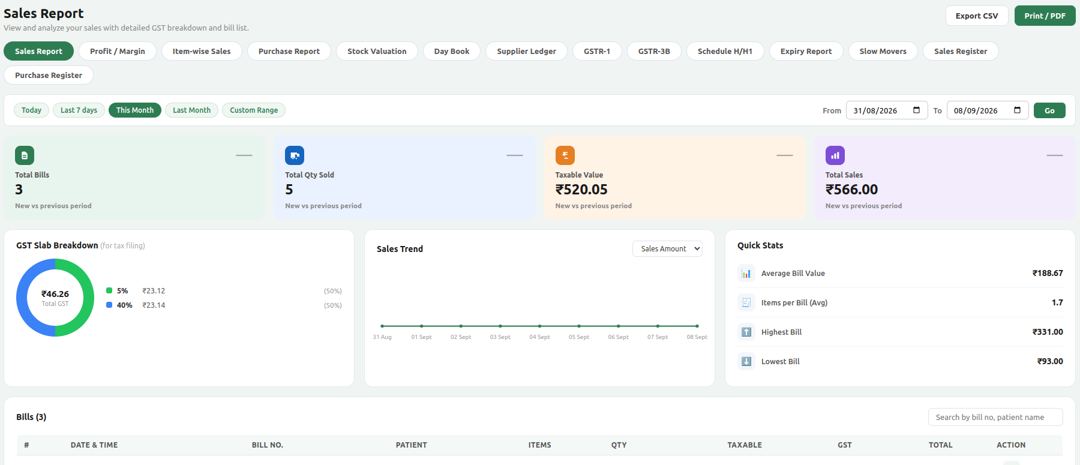Click the From date field 31/08/2026
Image resolution: width=1080 pixels, height=465 pixels.
(x=887, y=110)
